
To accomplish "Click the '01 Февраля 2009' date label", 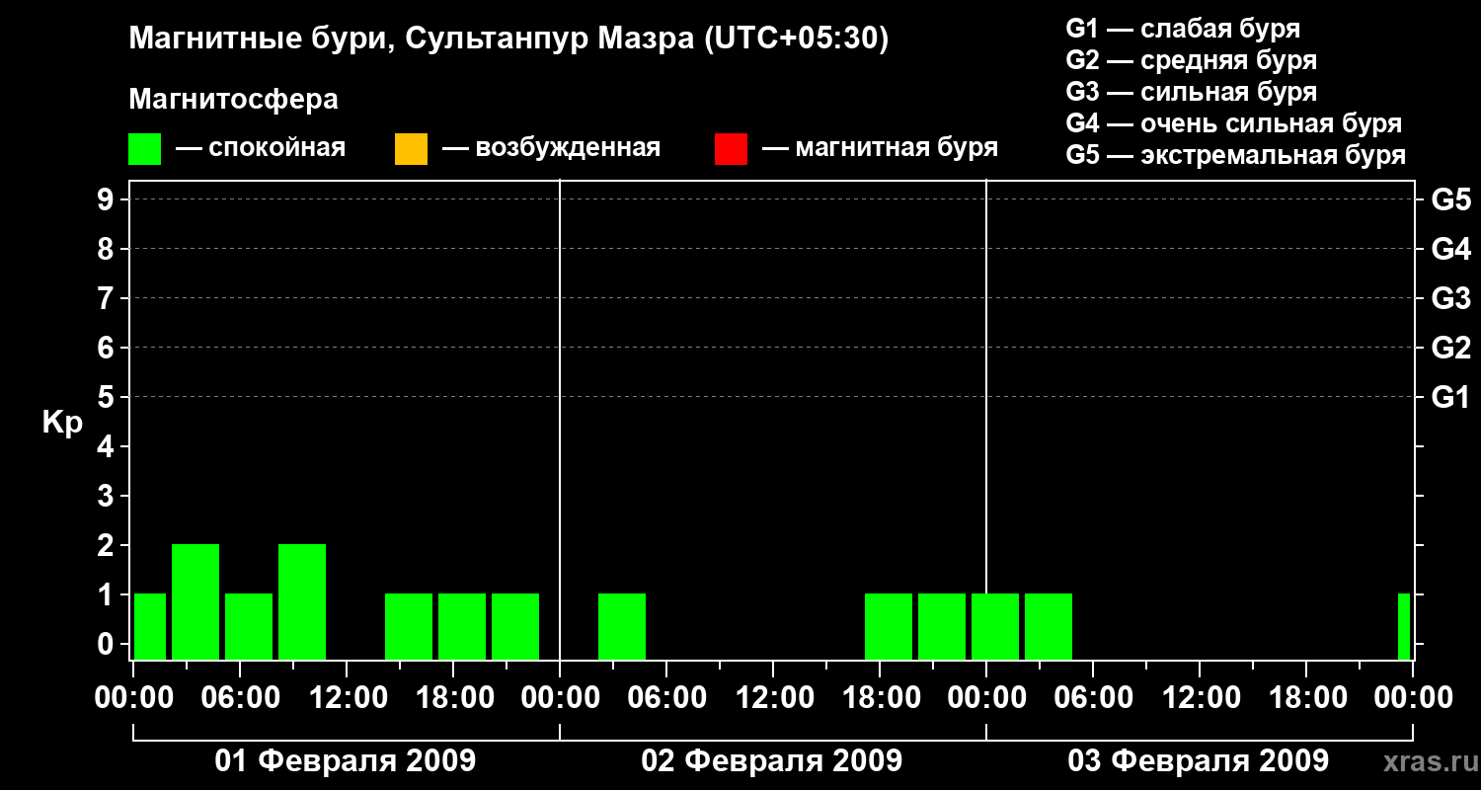I will (346, 761).
